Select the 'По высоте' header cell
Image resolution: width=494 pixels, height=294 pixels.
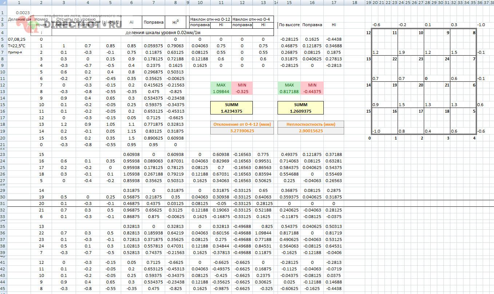pos(289,25)
